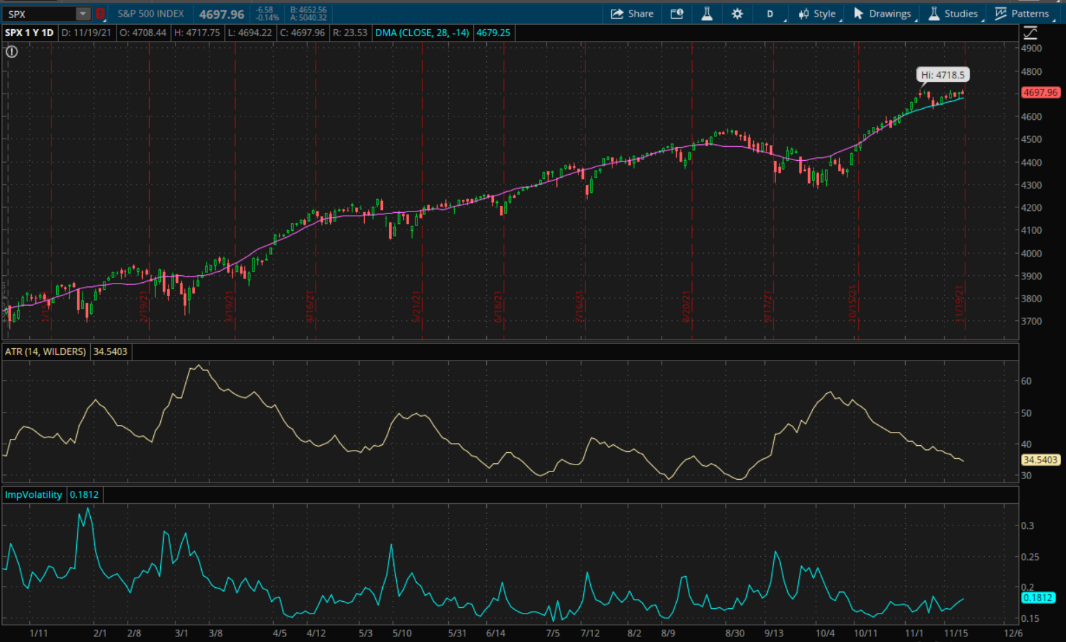Click the ATR value 34.5403 in header

tap(110, 352)
